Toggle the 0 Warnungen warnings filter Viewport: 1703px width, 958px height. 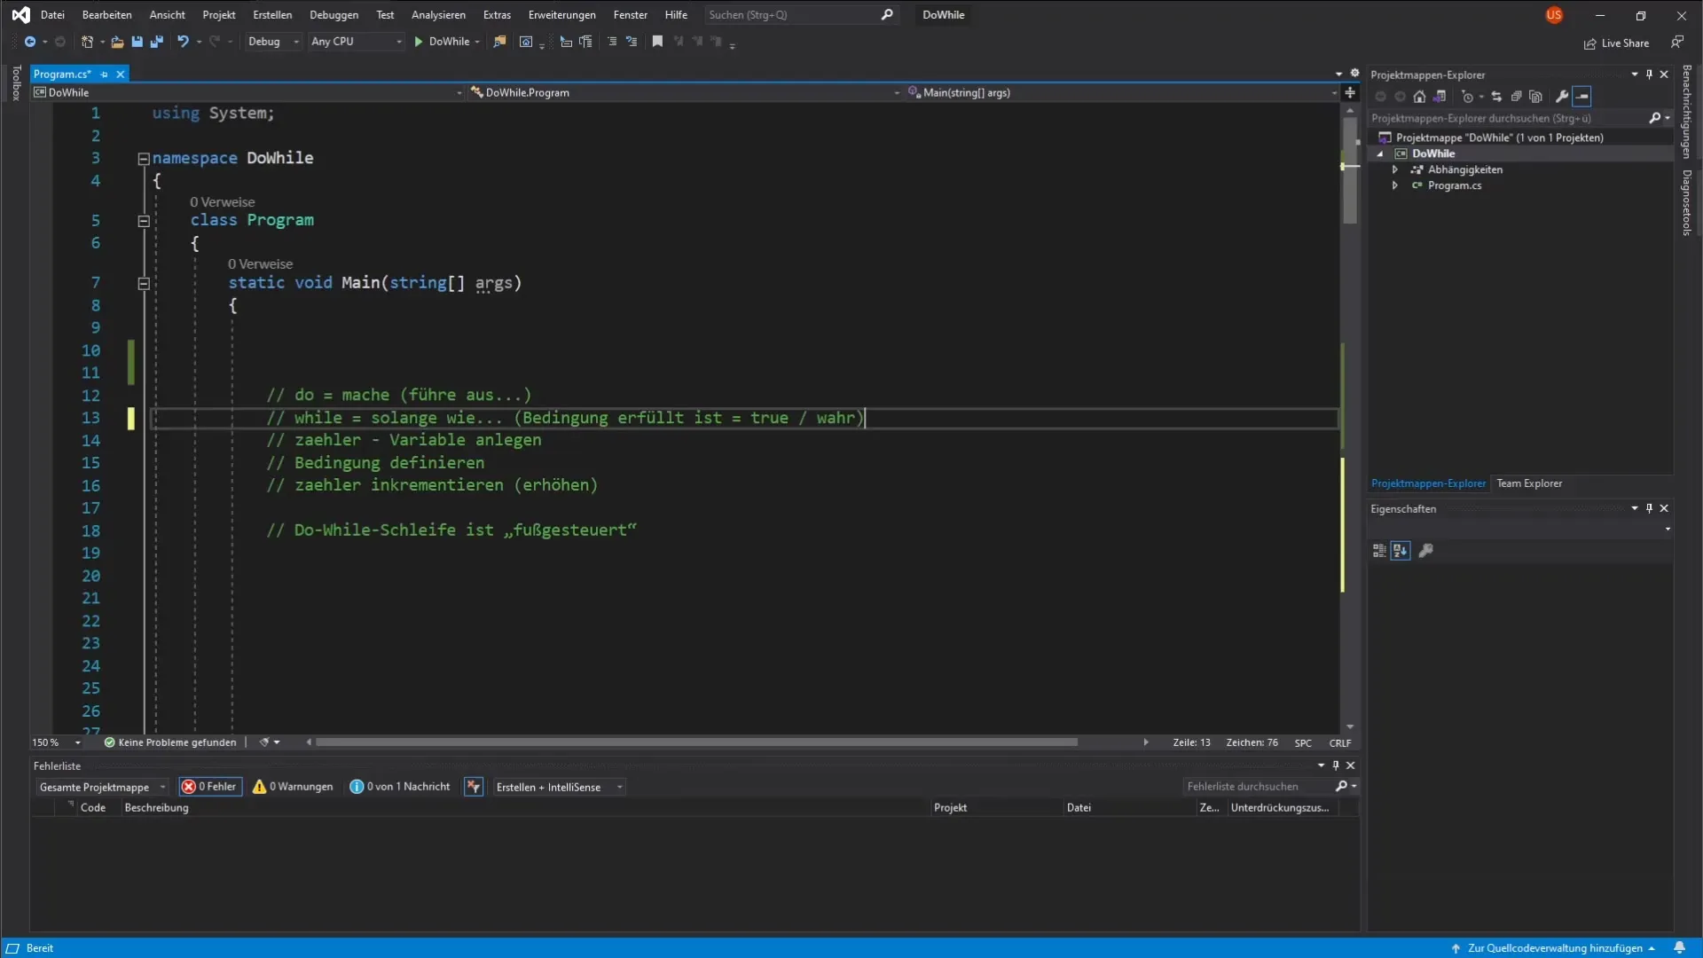coord(294,787)
